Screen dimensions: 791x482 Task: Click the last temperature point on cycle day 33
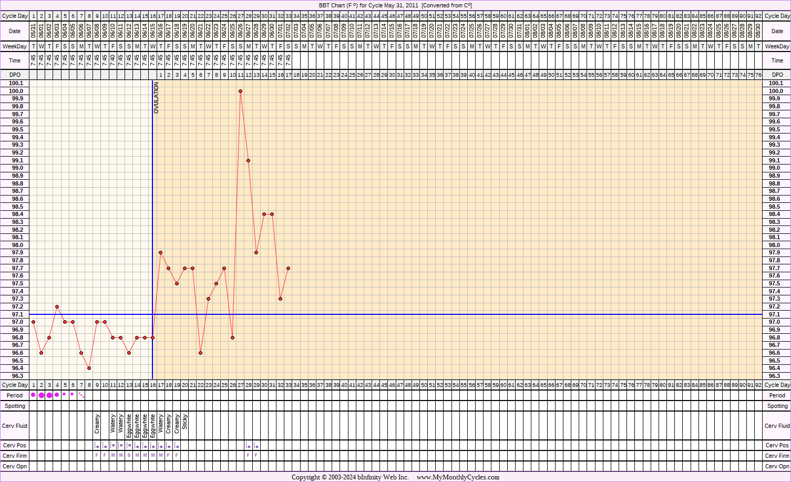click(x=288, y=268)
